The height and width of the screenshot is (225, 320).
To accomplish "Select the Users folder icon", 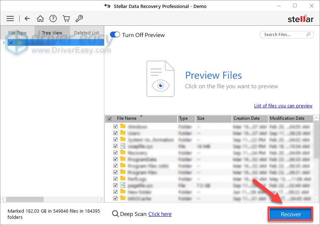I will 123,133.
